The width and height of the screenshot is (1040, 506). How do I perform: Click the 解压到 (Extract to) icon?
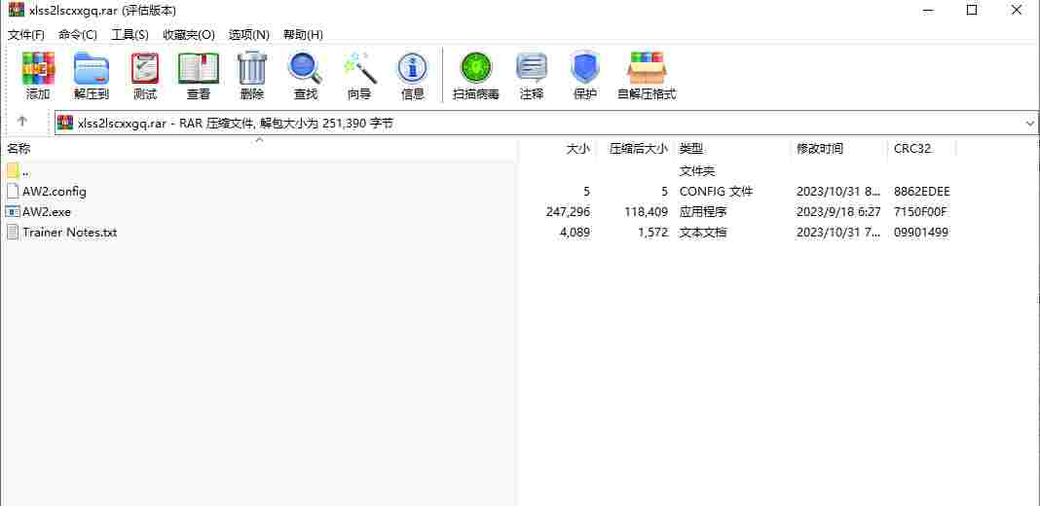point(92,68)
